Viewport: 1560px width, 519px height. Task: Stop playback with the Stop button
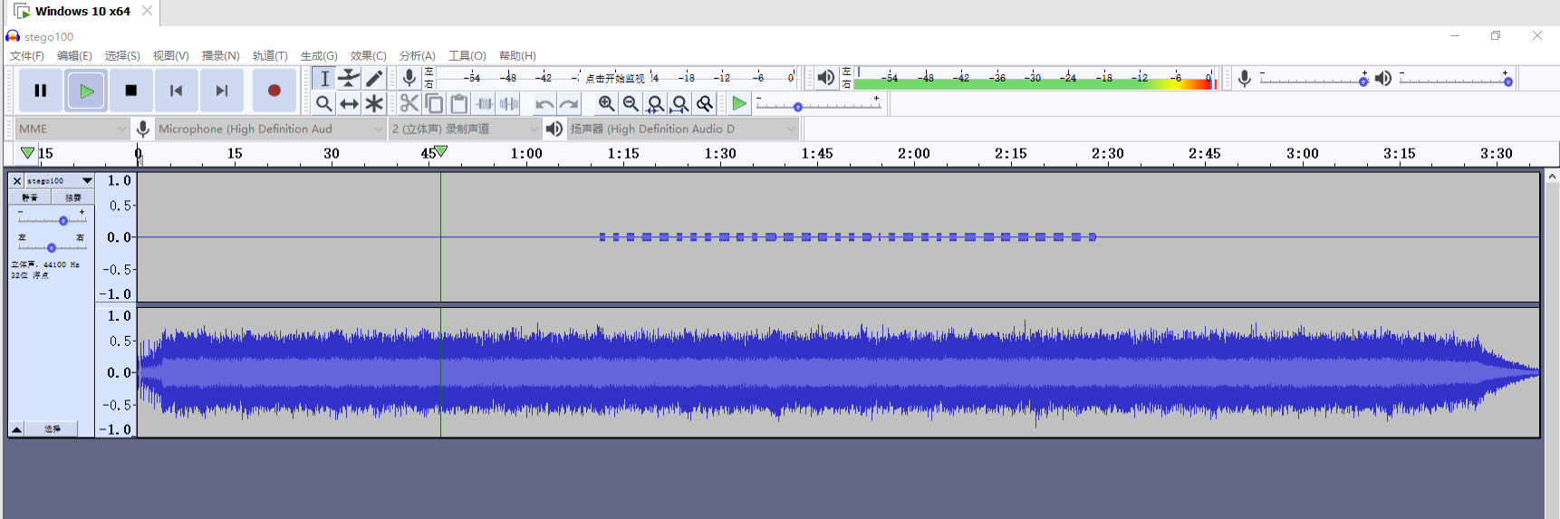tap(131, 91)
